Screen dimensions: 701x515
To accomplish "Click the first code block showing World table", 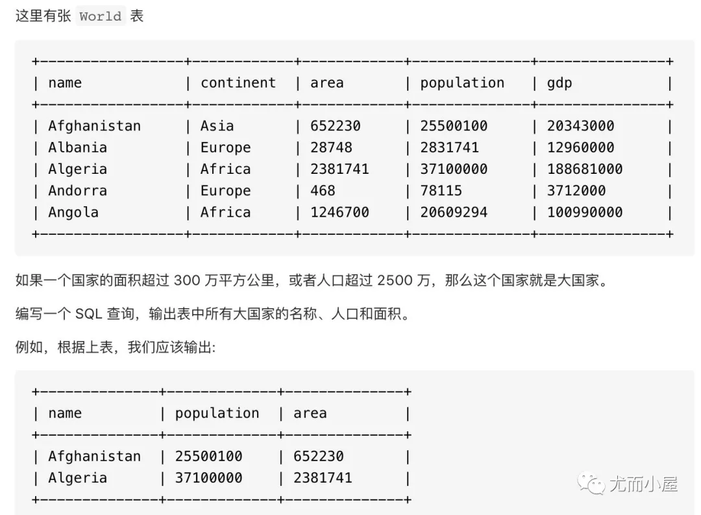I will click(x=350, y=146).
